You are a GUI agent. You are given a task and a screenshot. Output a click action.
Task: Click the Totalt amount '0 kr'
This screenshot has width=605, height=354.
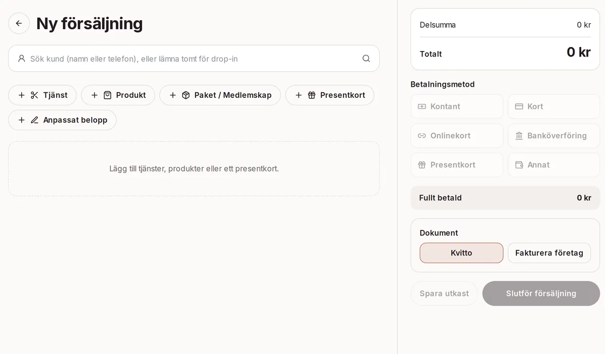pos(578,52)
